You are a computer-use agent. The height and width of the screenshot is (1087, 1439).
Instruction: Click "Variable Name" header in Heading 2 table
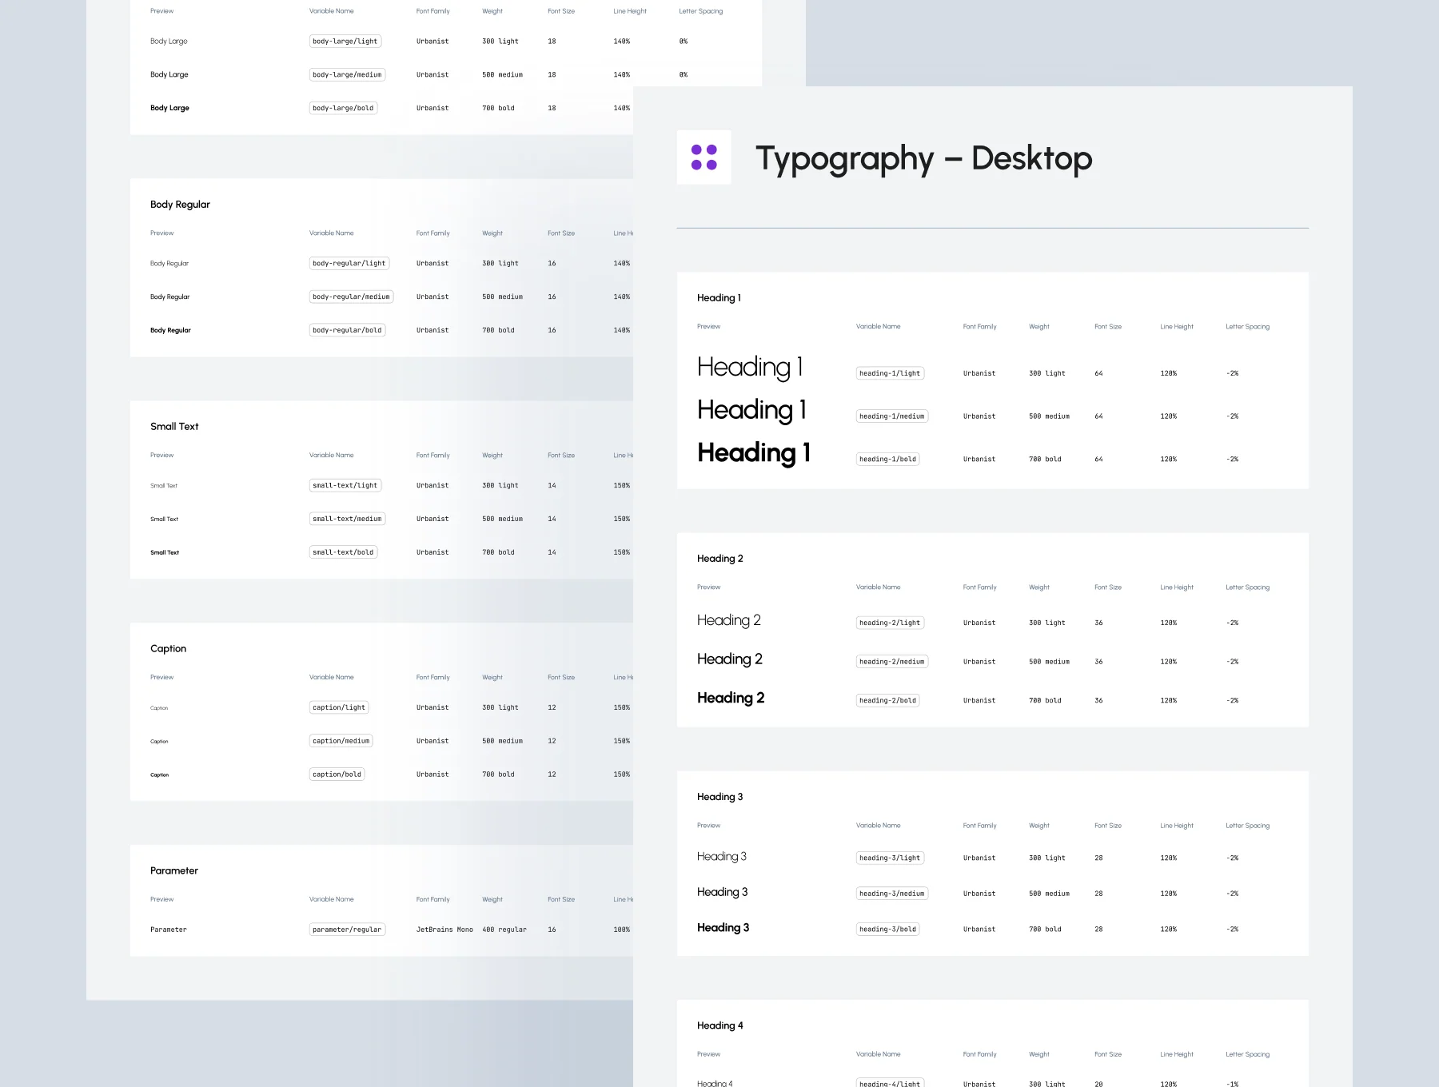tap(878, 587)
